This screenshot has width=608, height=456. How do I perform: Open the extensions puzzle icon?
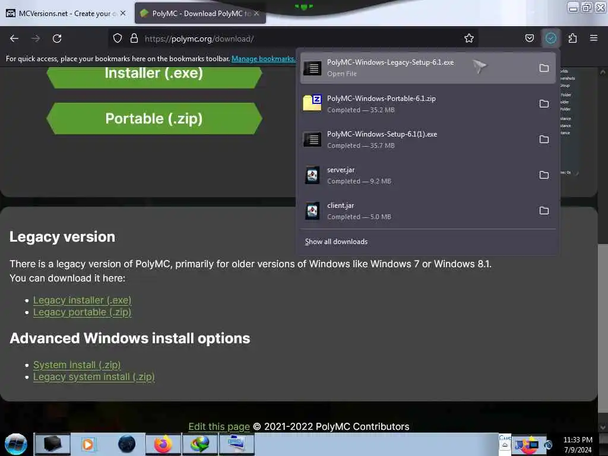(572, 38)
